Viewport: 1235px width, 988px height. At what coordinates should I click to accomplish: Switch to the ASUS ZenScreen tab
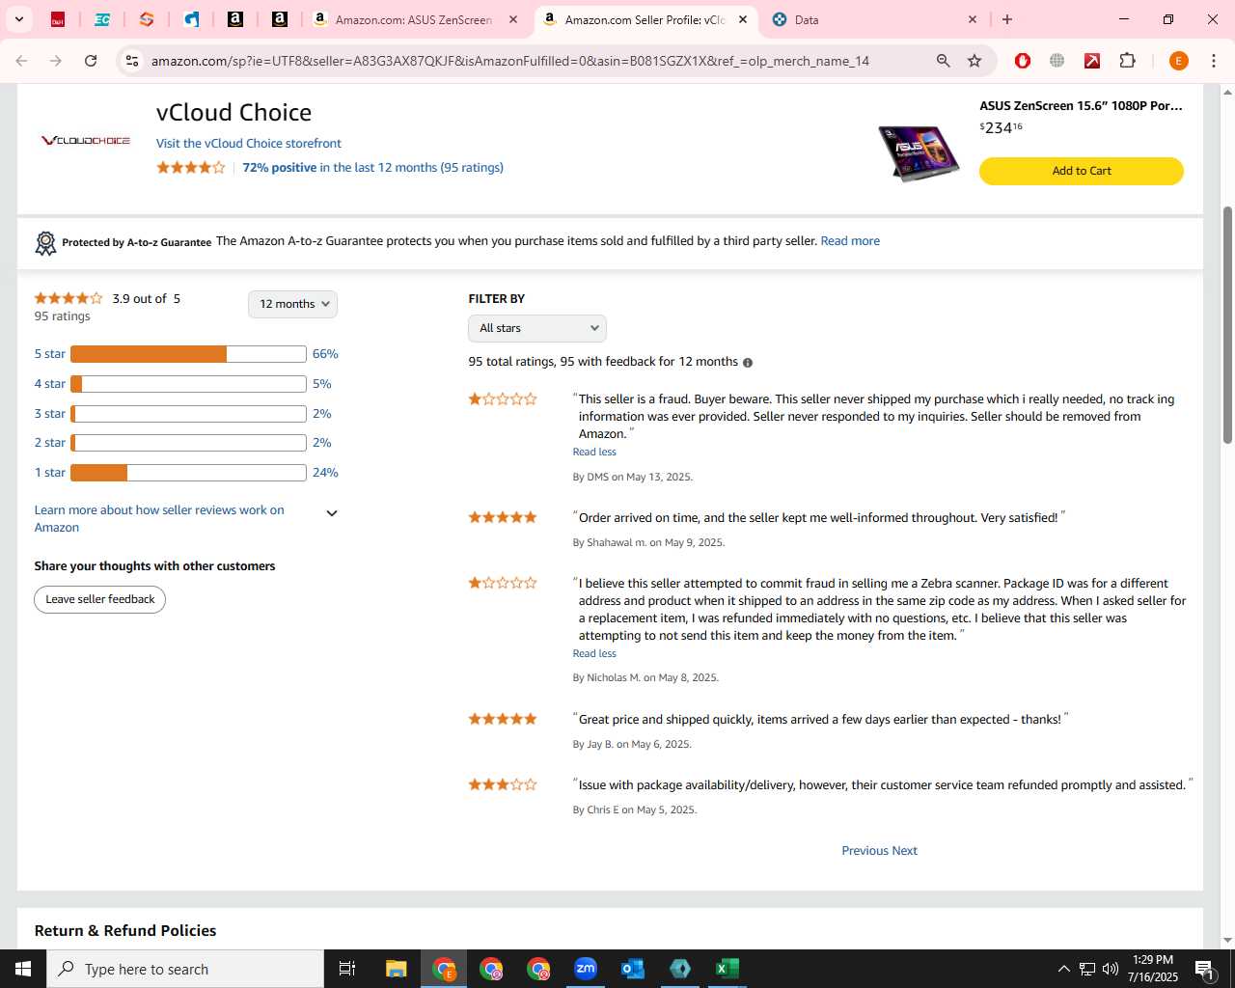415,19
